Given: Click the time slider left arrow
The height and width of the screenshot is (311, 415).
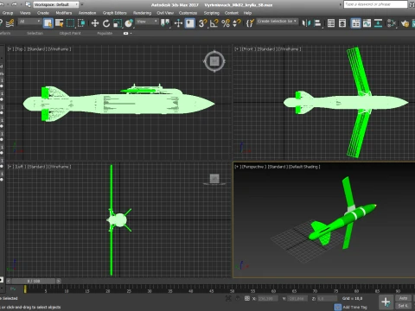Looking at the screenshot, I should click(9, 281).
